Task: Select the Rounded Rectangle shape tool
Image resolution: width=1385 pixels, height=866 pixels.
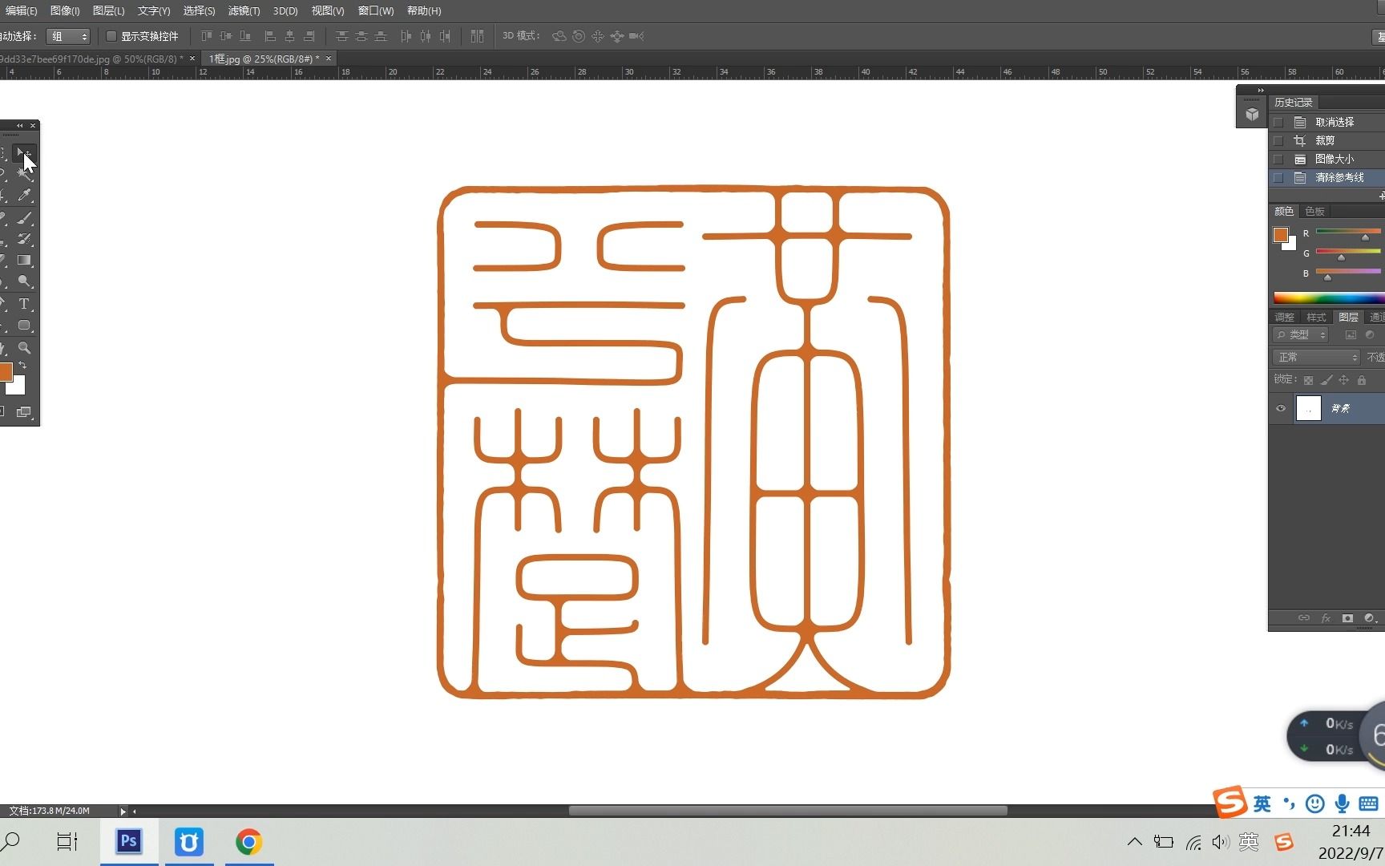Action: 25,326
